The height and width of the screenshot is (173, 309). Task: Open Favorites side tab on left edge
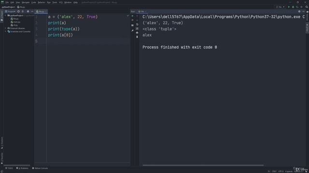pos(2,158)
